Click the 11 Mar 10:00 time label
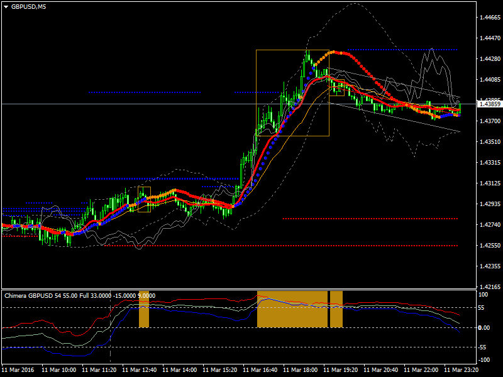The image size is (503, 377). pyautogui.click(x=58, y=370)
